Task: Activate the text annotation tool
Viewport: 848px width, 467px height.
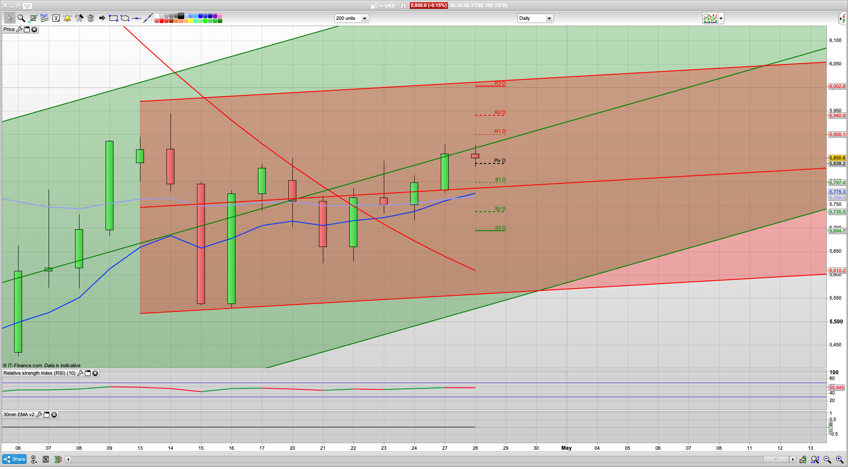Action: 56,18
